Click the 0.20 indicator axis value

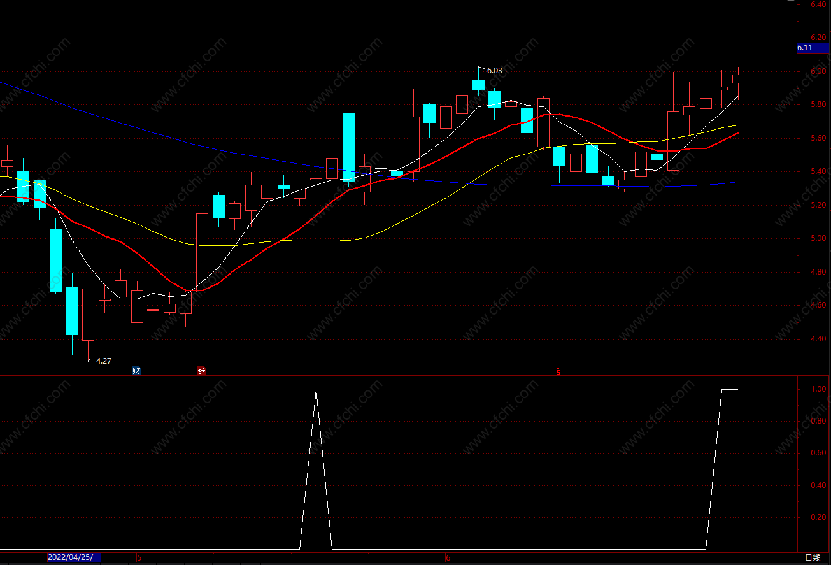pyautogui.click(x=820, y=517)
